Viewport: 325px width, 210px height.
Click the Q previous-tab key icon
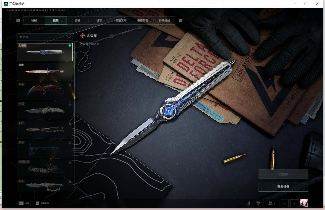coord(18,21)
